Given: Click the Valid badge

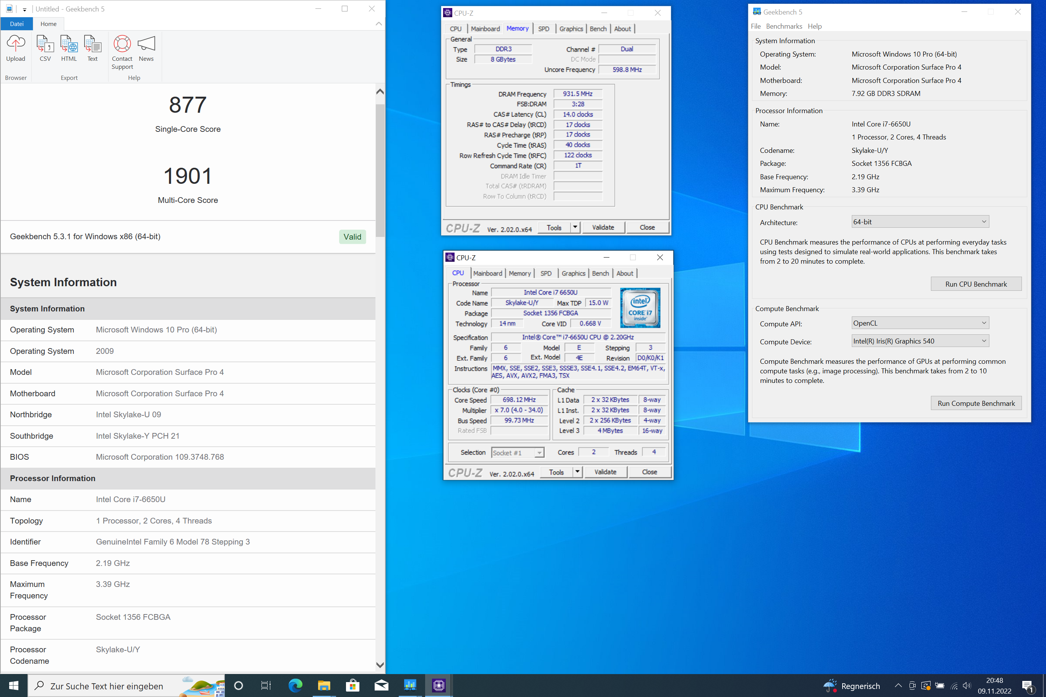Looking at the screenshot, I should pos(352,237).
